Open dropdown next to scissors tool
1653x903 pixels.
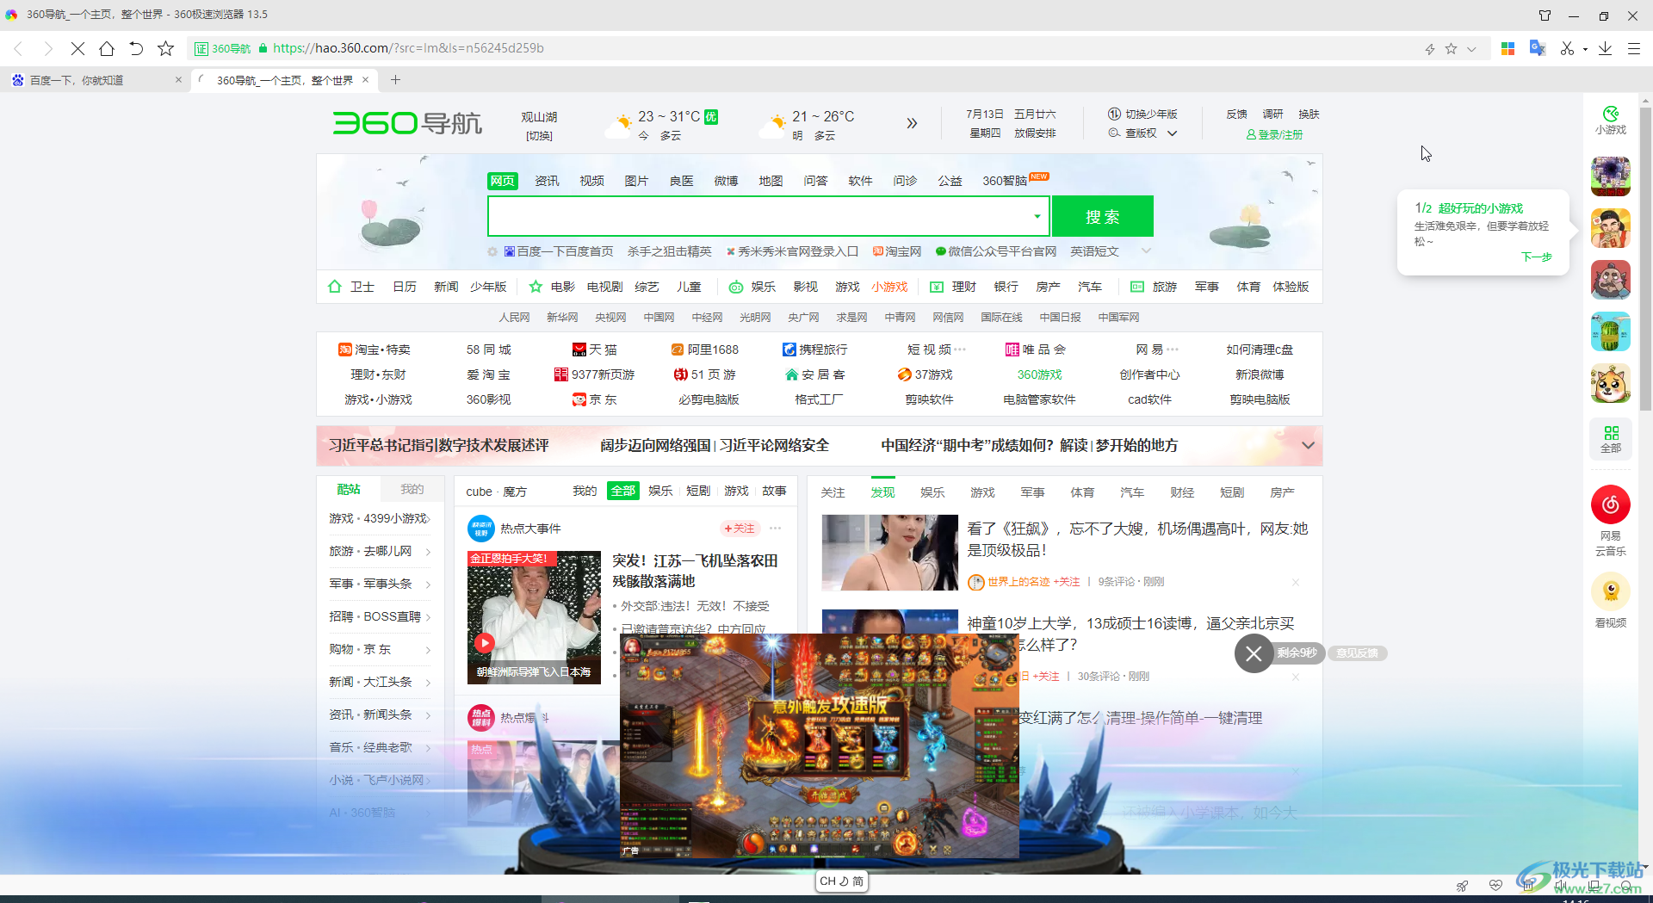pyautogui.click(x=1585, y=49)
